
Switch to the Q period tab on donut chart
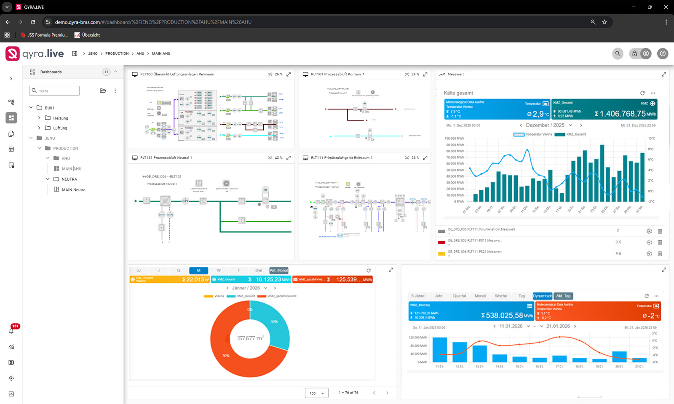point(179,271)
